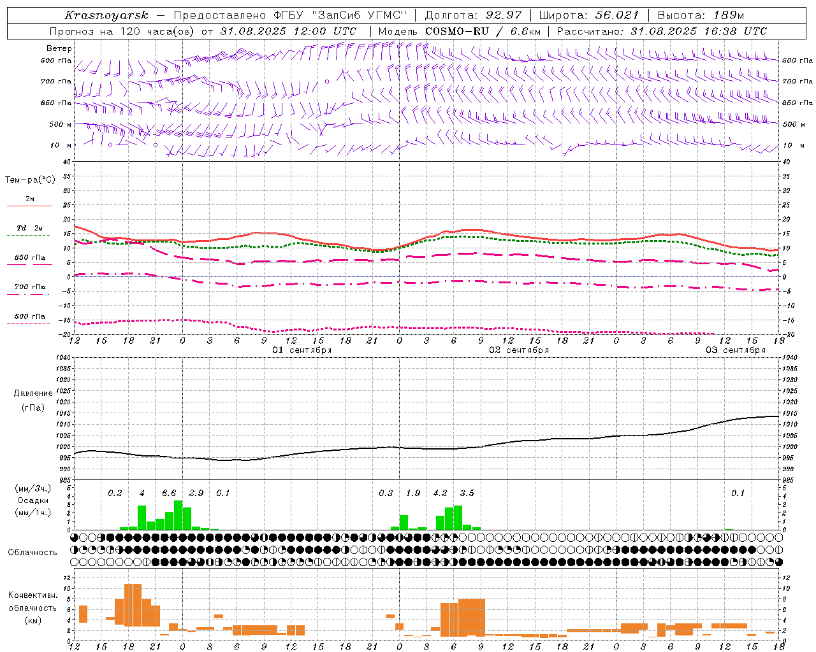Click precipitation value "4.2"
This screenshot has width=816, height=652.
(x=440, y=493)
